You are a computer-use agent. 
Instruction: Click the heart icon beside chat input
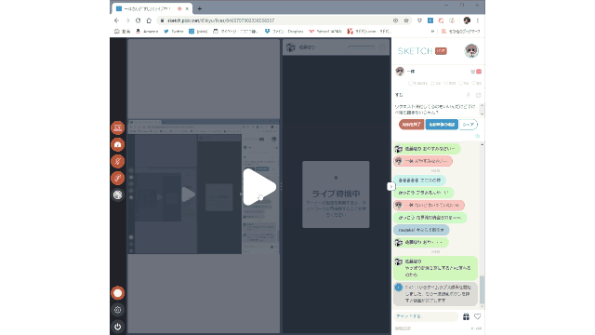click(x=477, y=316)
